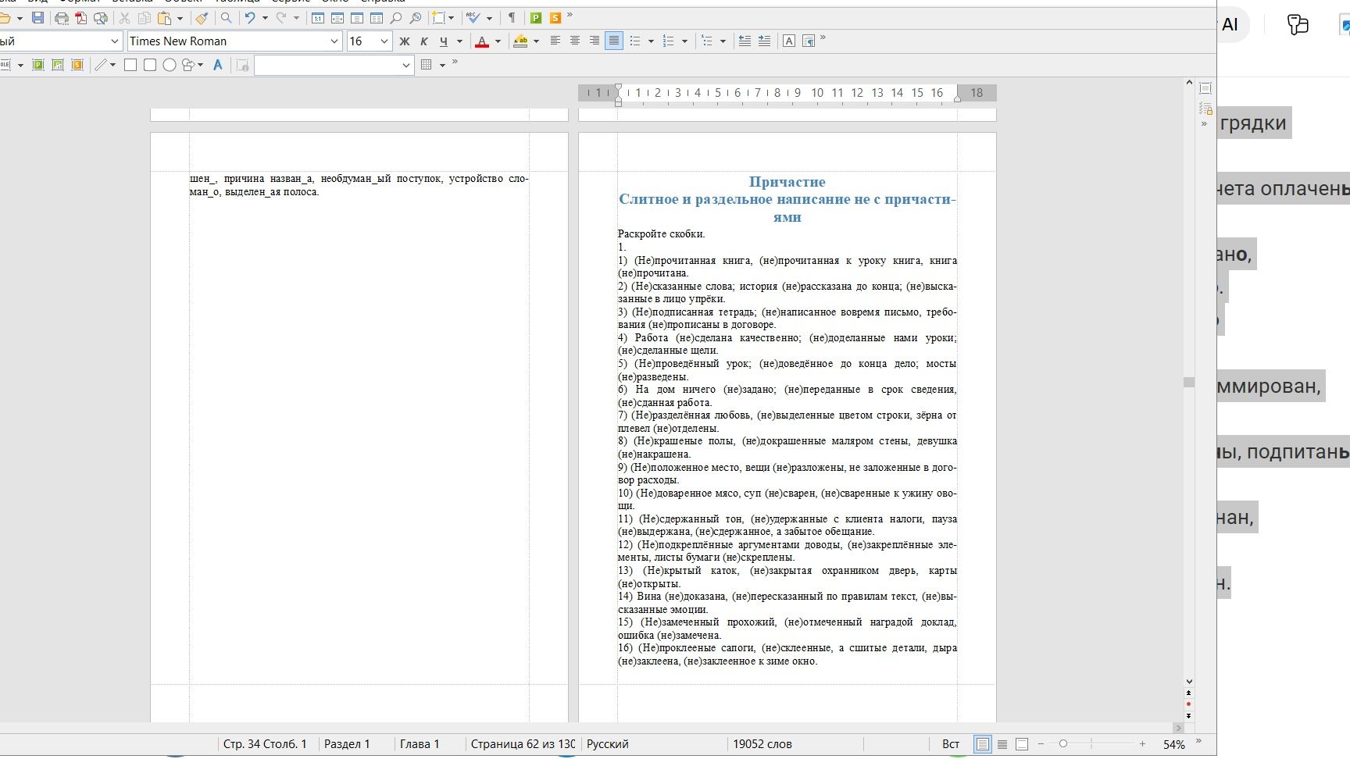Click the vertical scrollbar down arrow
Viewport: 1350px width, 759px height.
point(1189,682)
